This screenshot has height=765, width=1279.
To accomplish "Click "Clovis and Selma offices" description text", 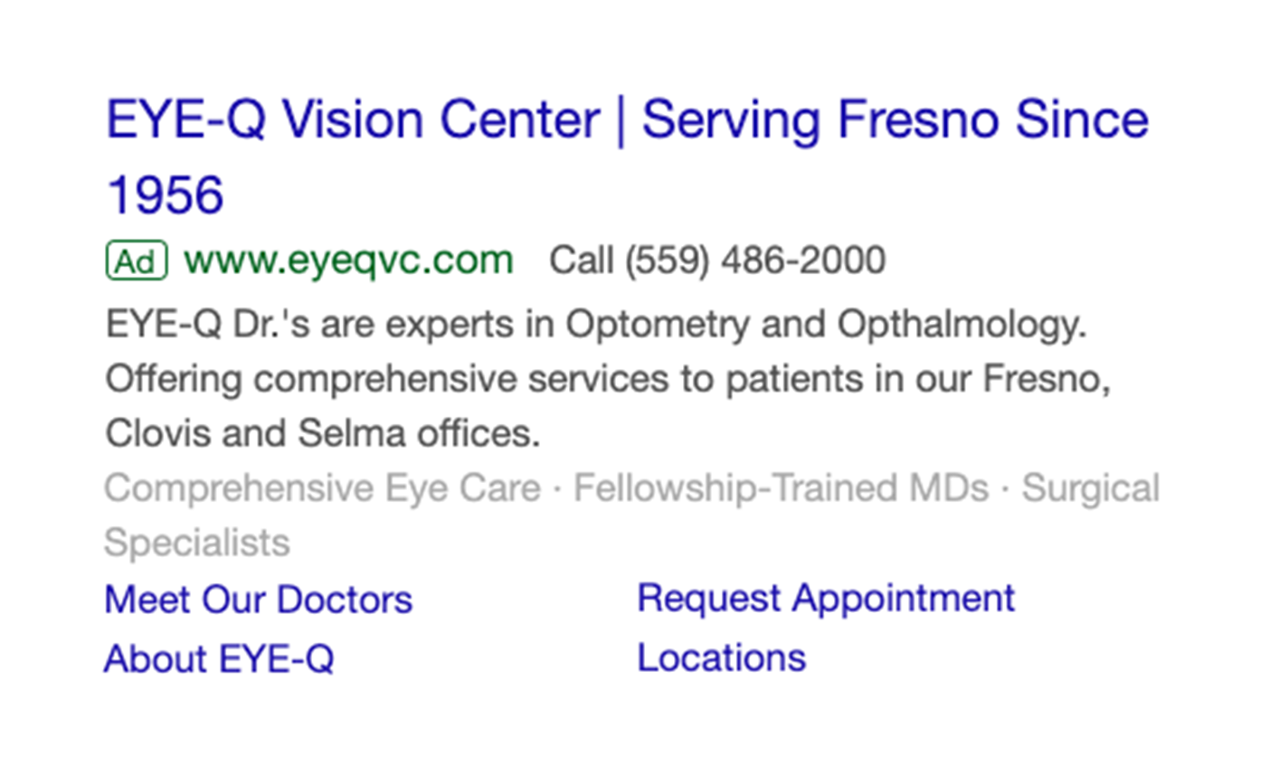I will pyautogui.click(x=321, y=434).
